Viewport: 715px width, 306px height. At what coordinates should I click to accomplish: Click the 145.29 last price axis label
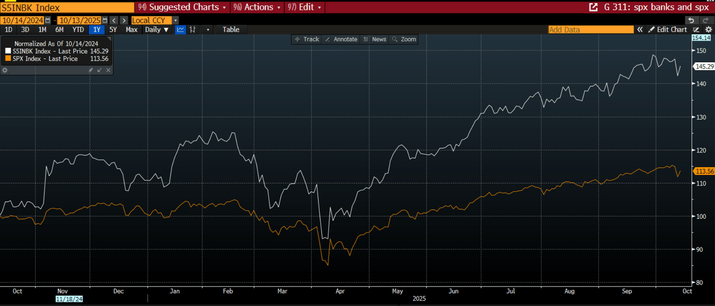click(704, 67)
